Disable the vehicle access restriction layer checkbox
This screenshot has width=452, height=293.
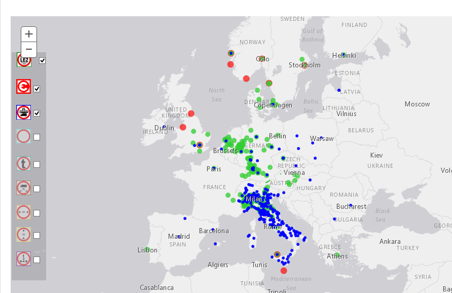pyautogui.click(x=37, y=114)
